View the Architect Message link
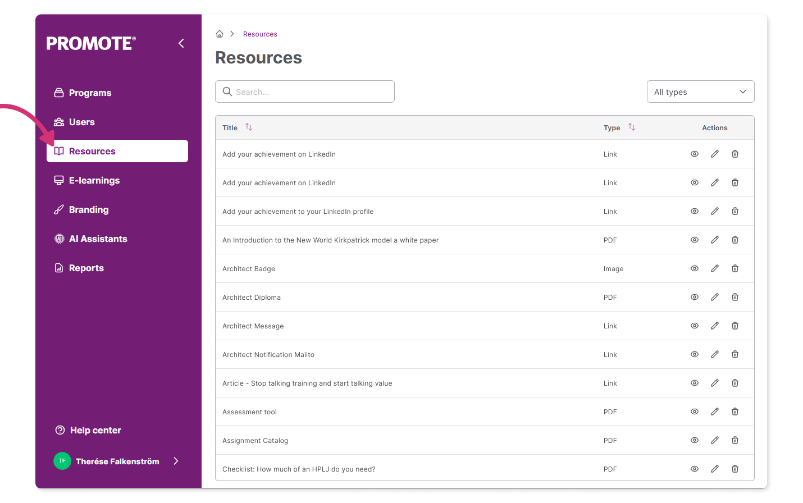 (x=695, y=326)
